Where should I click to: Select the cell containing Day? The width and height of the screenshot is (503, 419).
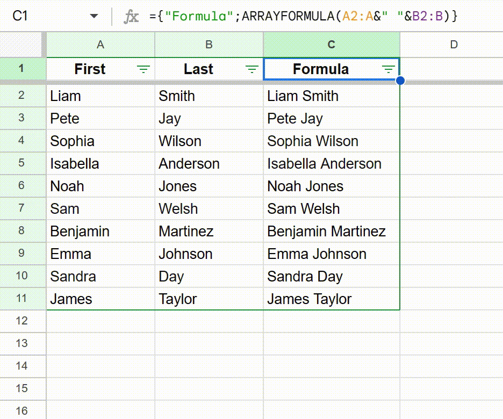[209, 276]
